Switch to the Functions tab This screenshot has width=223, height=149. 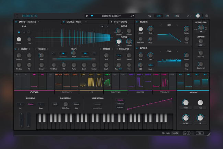(116, 92)
